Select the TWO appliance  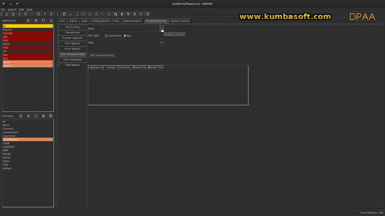click(28, 48)
